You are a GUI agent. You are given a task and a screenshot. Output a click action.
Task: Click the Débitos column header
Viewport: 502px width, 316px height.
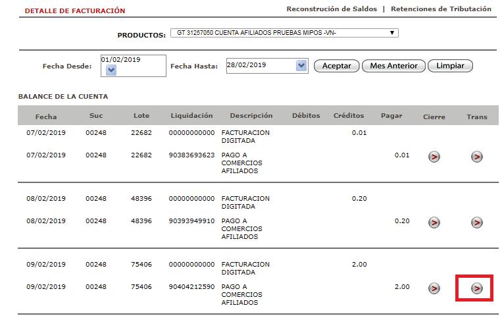click(306, 115)
